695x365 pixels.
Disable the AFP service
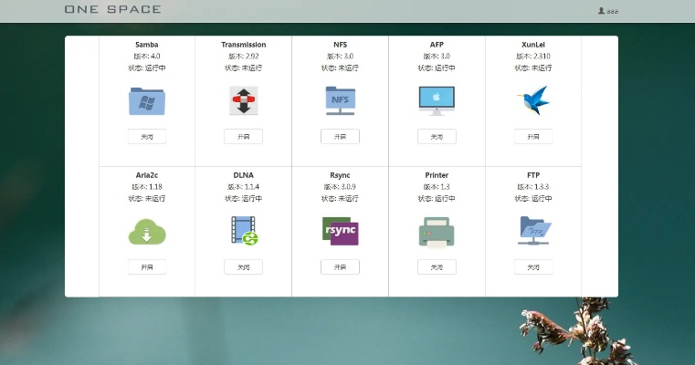coord(437,136)
